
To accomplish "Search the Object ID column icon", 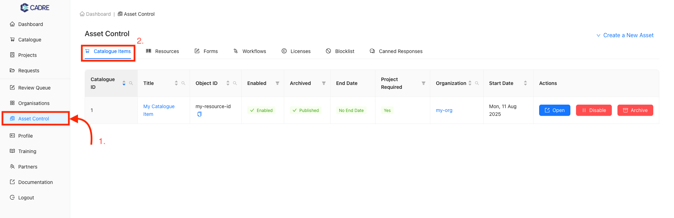I will point(235,83).
